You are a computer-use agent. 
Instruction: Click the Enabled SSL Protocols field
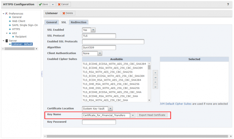pyautogui.click(x=113, y=42)
